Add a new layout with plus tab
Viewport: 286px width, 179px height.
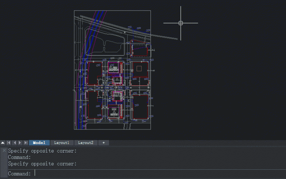pos(104,143)
